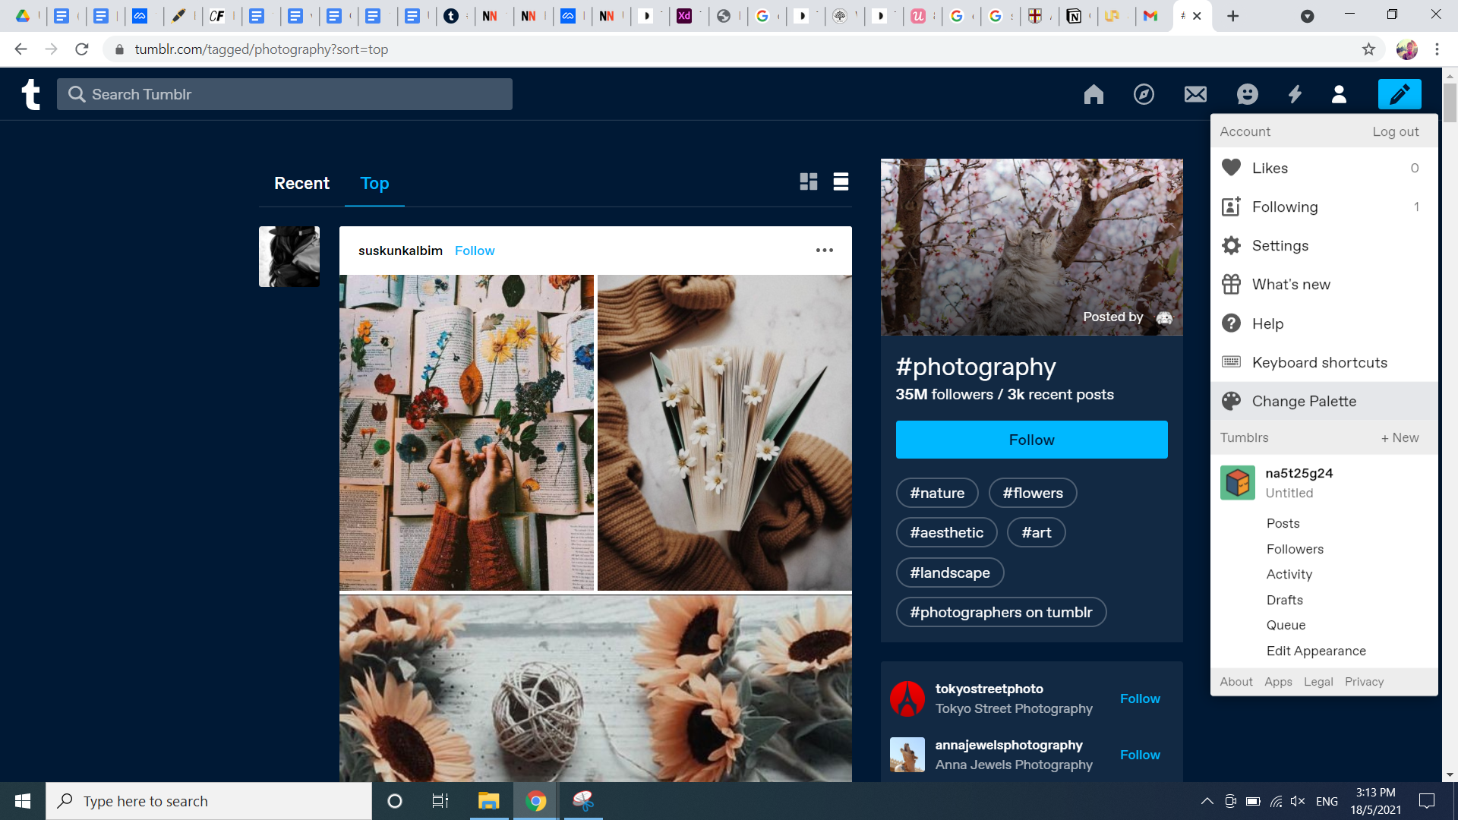Click the Tumblr search input field
This screenshot has height=820, width=1458.
(286, 94)
